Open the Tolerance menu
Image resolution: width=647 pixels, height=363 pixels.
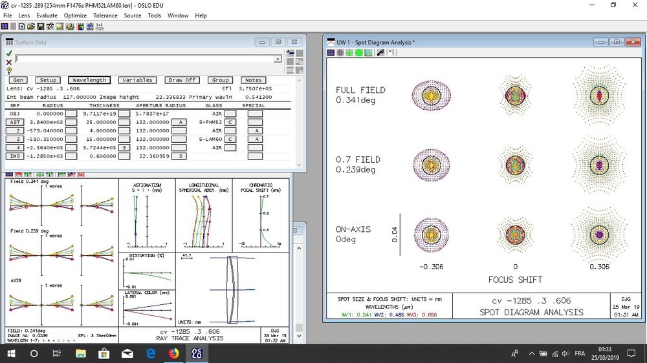(x=105, y=16)
